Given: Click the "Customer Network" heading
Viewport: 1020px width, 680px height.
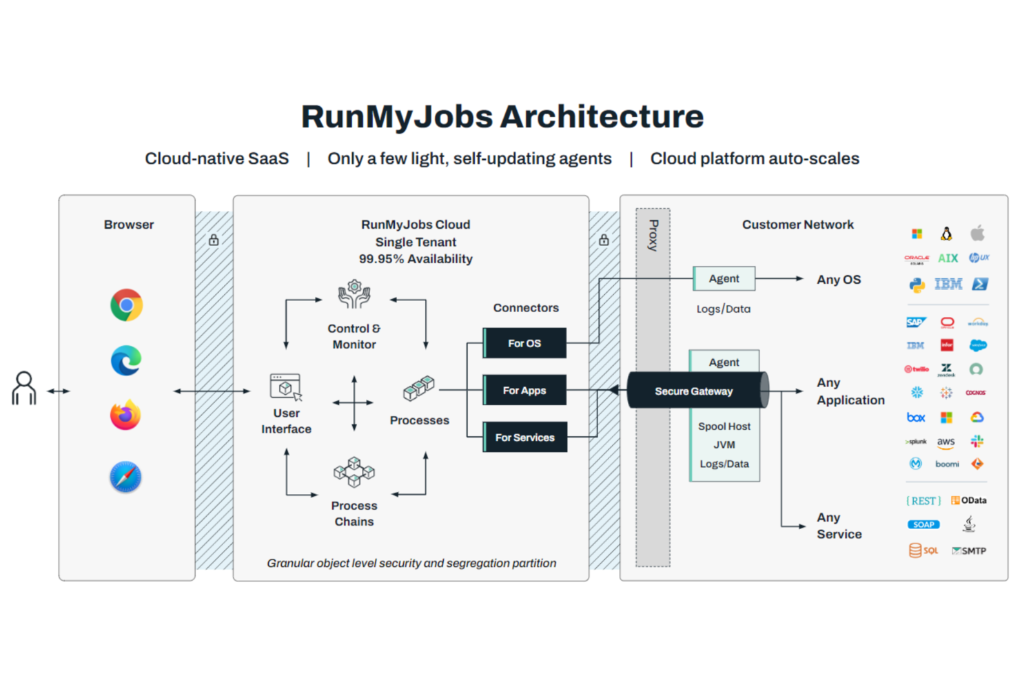Looking at the screenshot, I should [x=797, y=225].
